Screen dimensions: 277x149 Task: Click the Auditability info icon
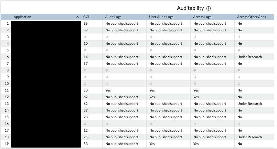click(209, 8)
